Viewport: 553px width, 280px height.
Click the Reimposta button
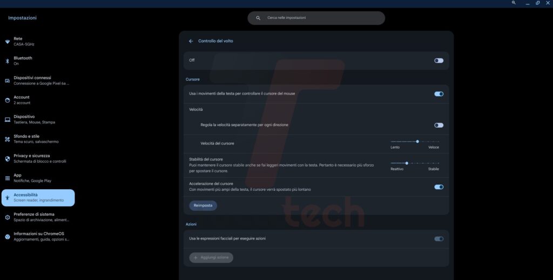tap(203, 205)
